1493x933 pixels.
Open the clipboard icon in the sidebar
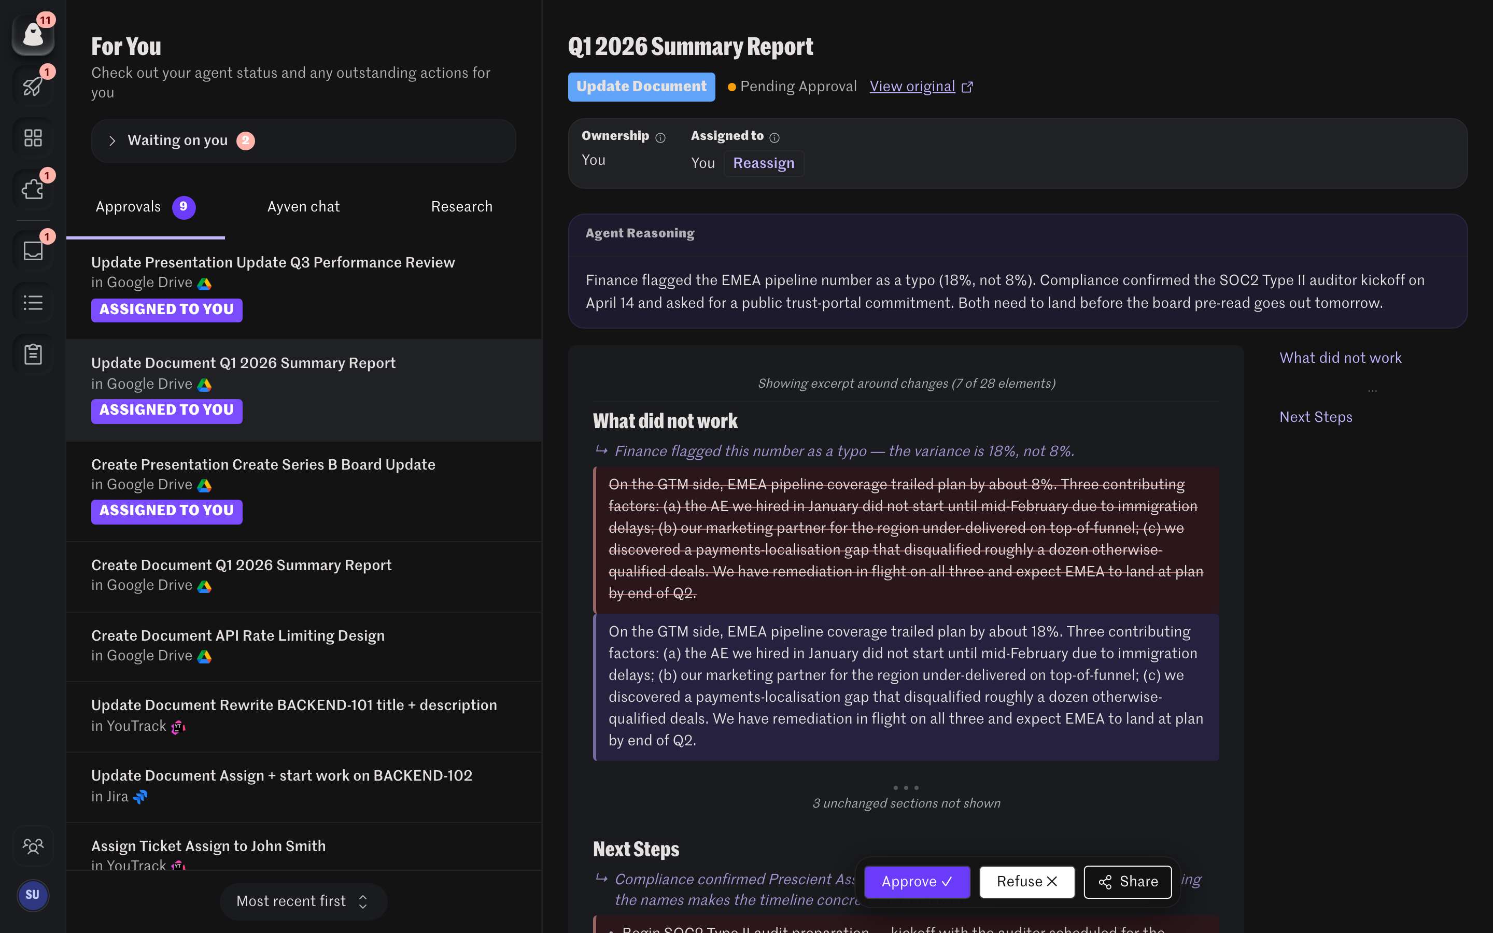[x=33, y=354]
